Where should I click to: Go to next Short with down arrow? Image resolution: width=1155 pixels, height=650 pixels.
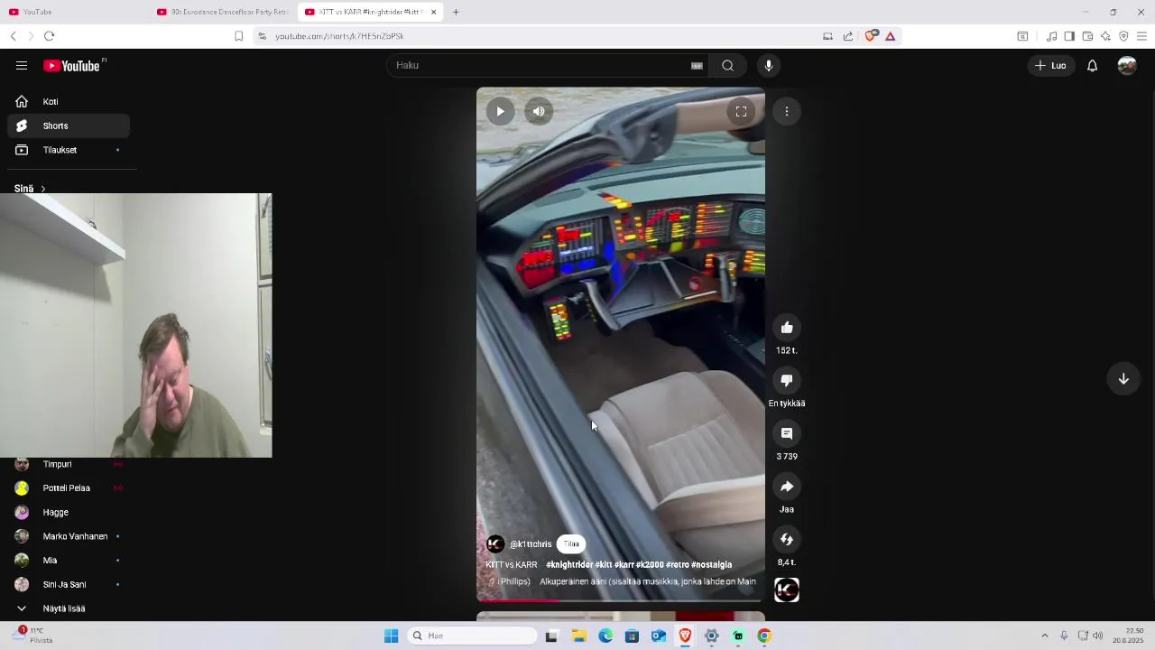tap(1123, 379)
